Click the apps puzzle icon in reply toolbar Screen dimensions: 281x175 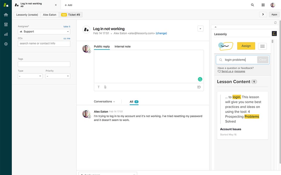click(199, 87)
